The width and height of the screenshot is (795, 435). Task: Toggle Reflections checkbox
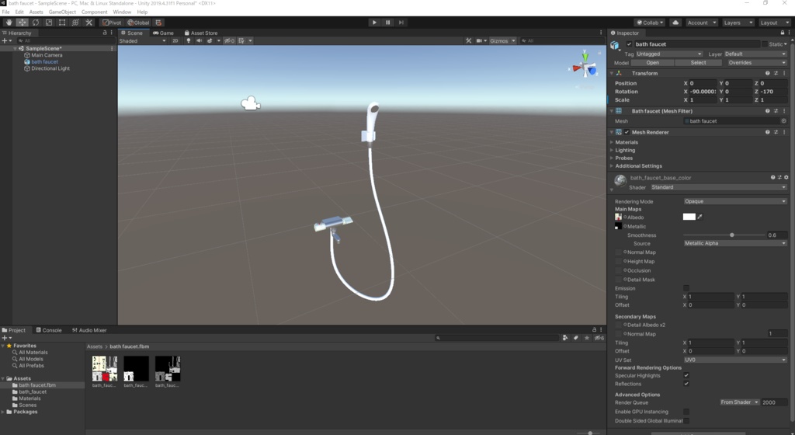point(686,384)
